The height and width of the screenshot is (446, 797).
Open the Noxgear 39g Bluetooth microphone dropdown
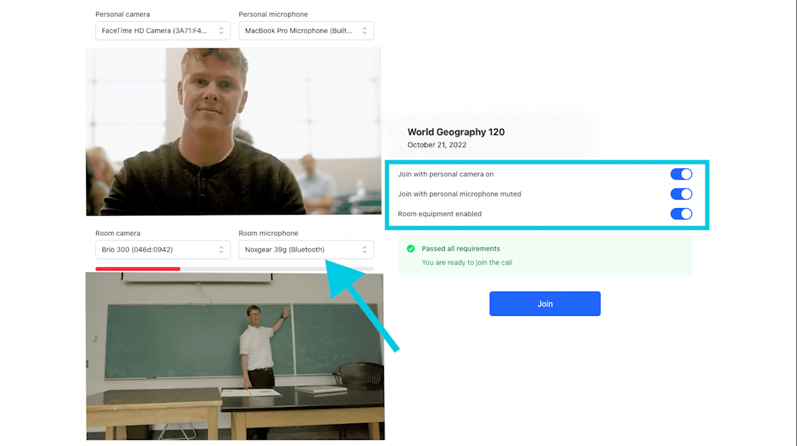306,249
